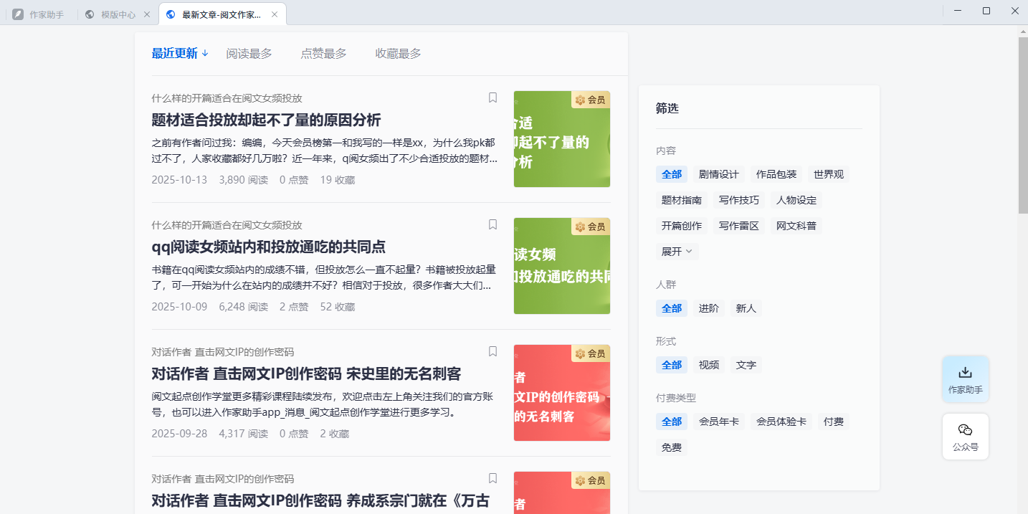
Task: Switch to the 阅读最多 sorting tab
Action: pos(249,52)
